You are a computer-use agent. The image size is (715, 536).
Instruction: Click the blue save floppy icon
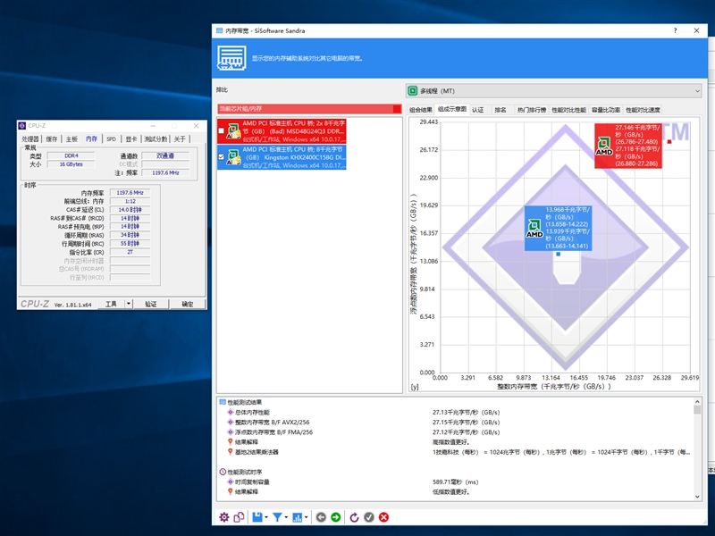pyautogui.click(x=257, y=517)
